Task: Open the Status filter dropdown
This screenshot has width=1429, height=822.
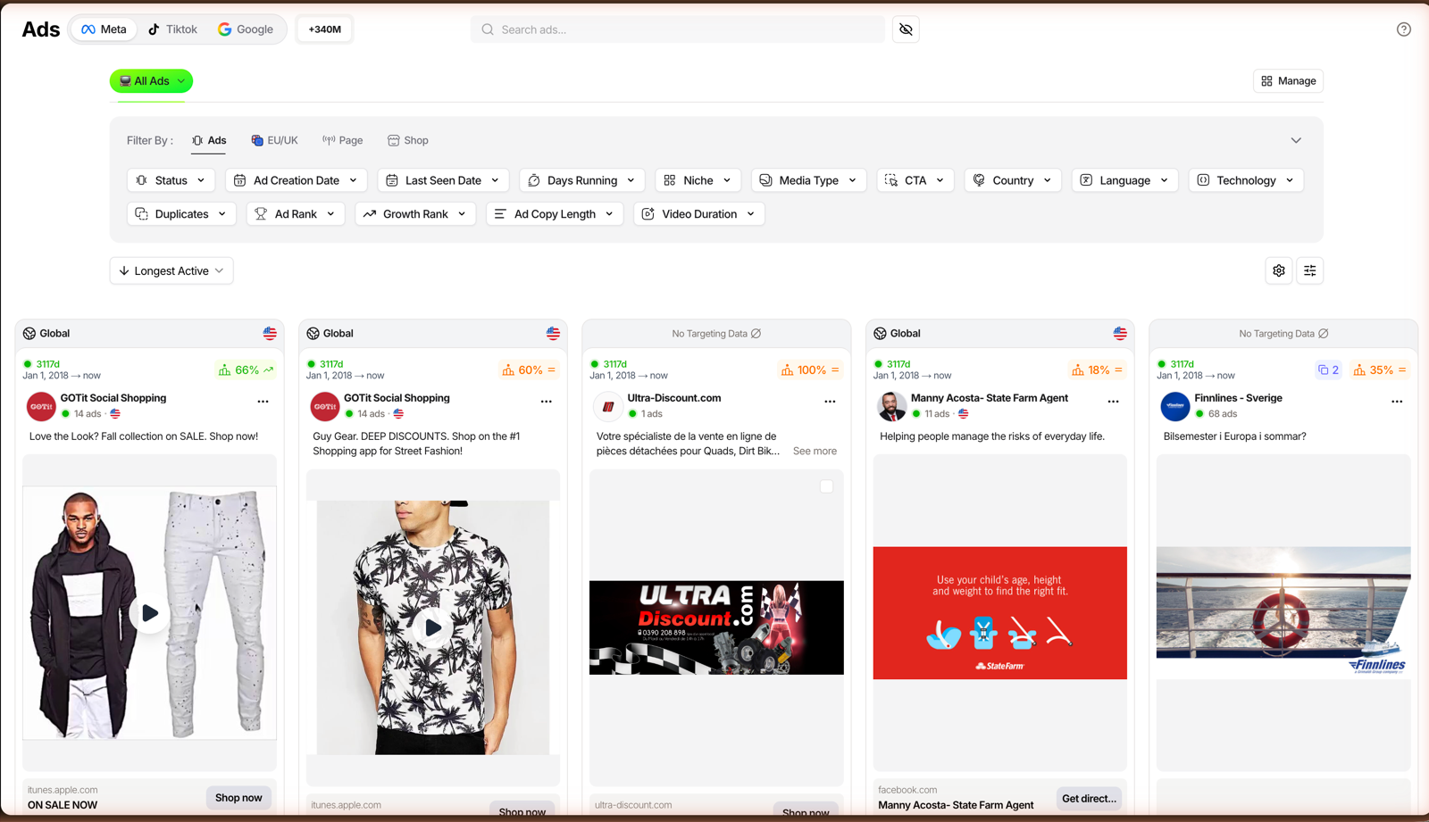Action: pos(171,180)
